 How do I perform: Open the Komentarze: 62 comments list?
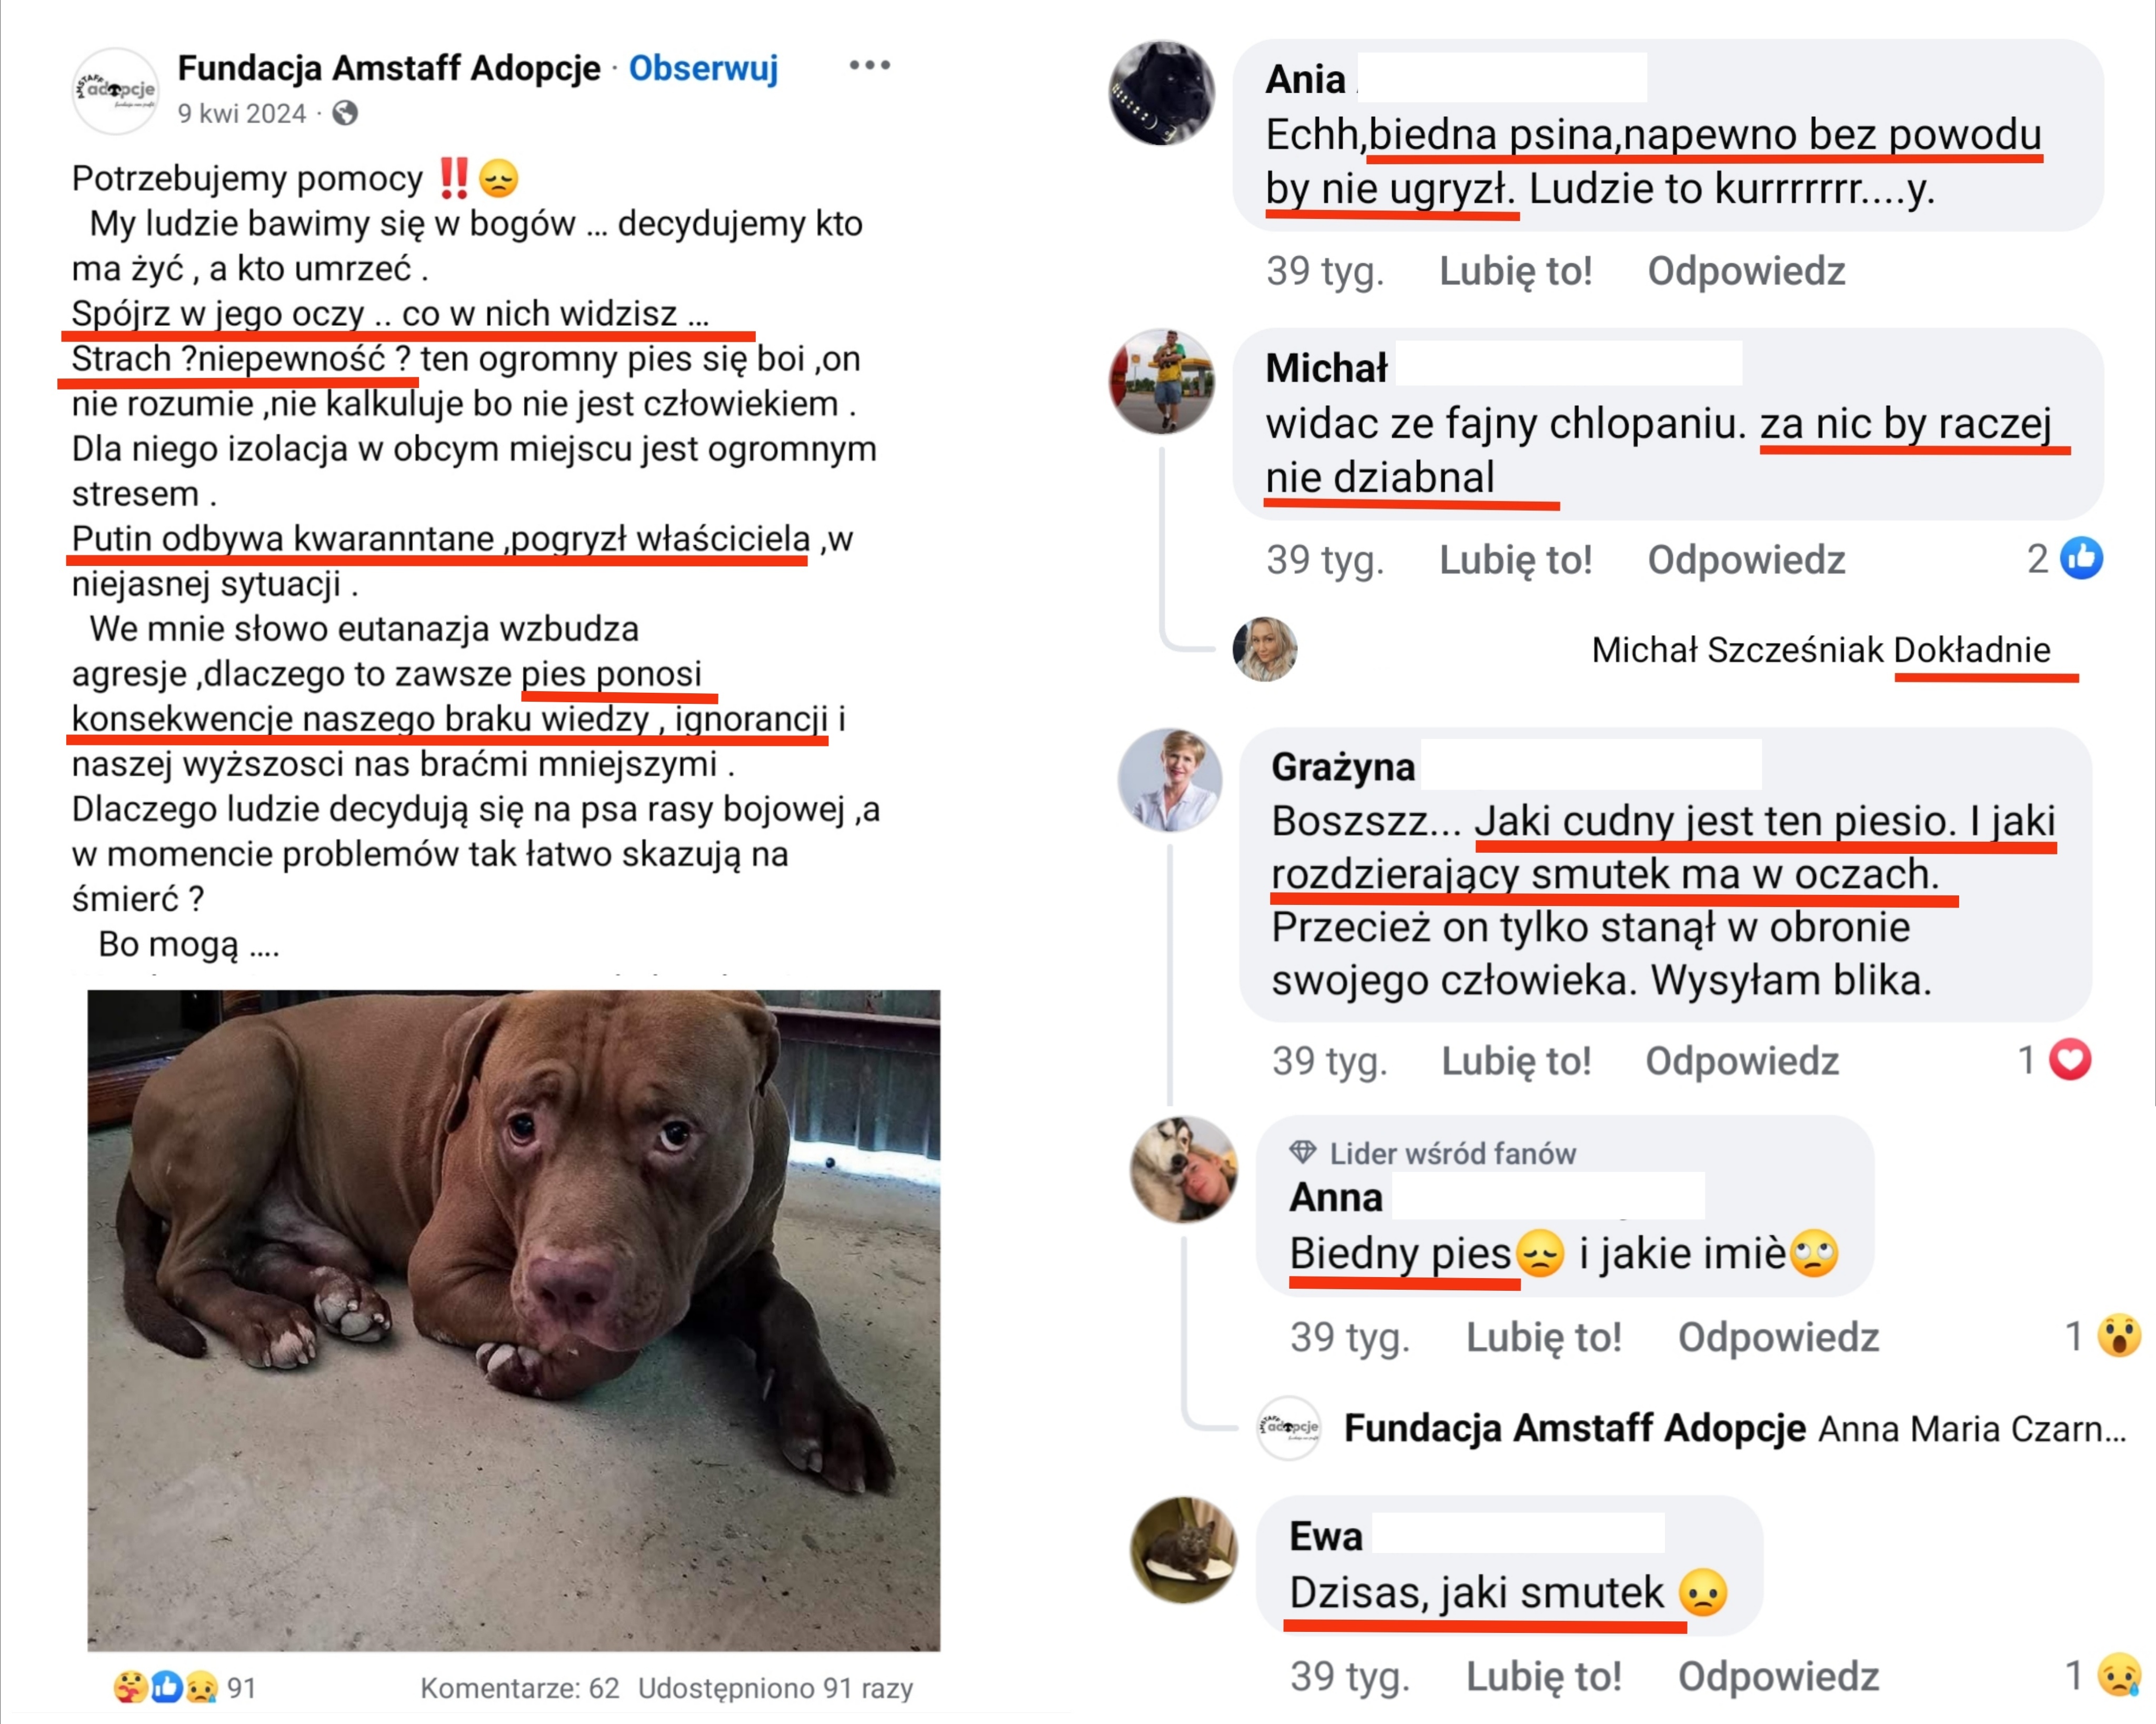(520, 1688)
